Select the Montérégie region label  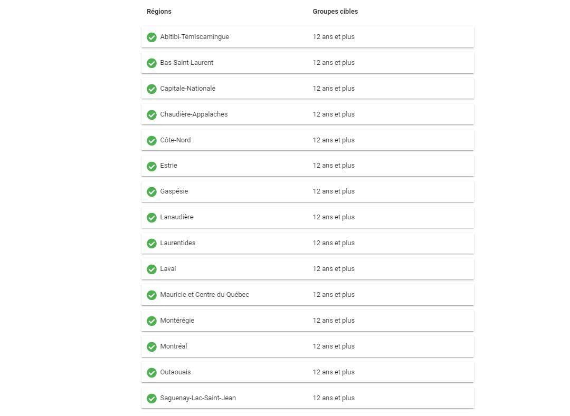point(177,321)
